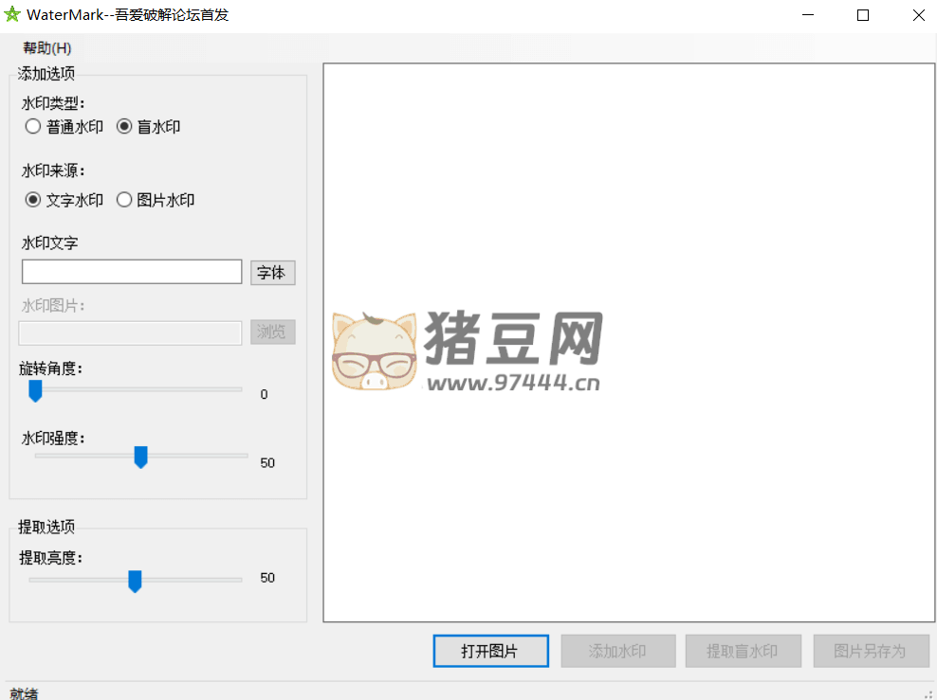The image size is (937, 700).
Task: Click the 浏览 browse button
Action: pyautogui.click(x=273, y=332)
